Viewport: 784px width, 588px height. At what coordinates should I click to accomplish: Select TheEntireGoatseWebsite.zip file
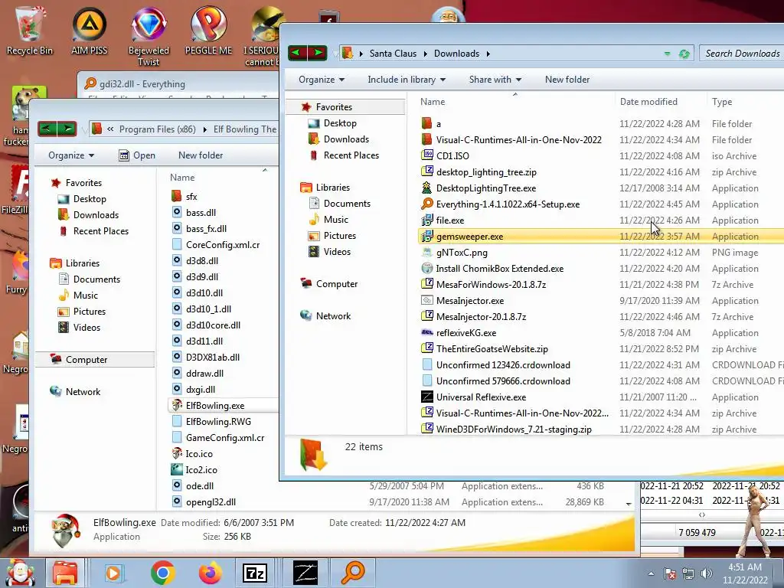[x=492, y=349]
